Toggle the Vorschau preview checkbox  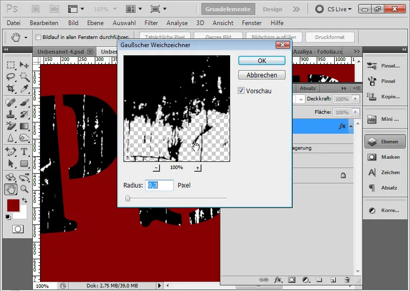tap(241, 91)
